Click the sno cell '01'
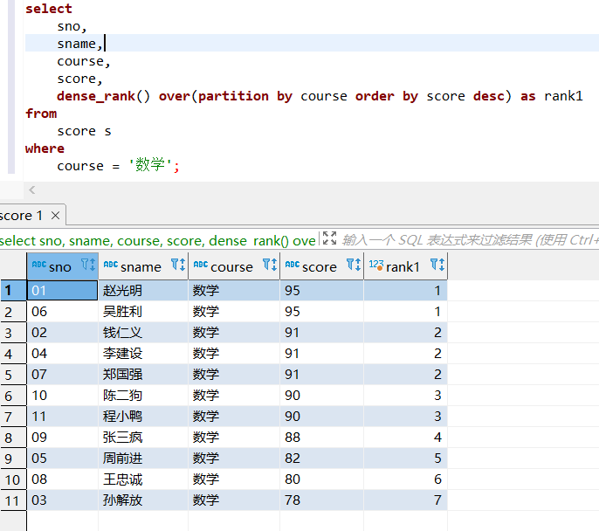The image size is (599, 531). (x=62, y=290)
